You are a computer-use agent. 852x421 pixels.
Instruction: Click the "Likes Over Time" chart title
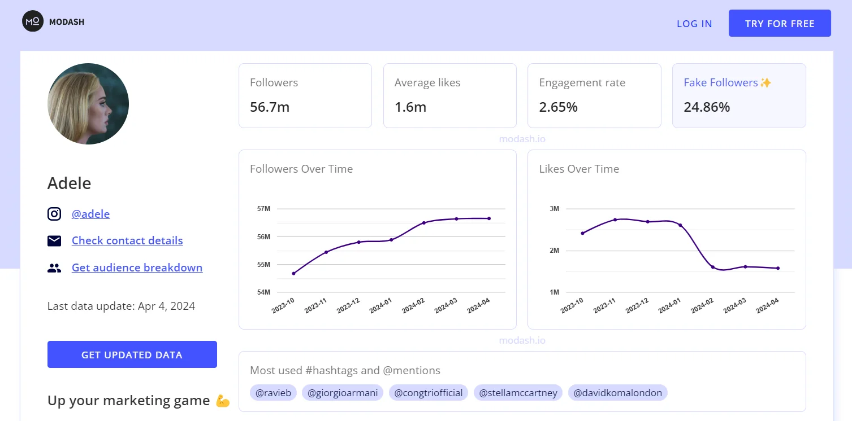coord(579,169)
